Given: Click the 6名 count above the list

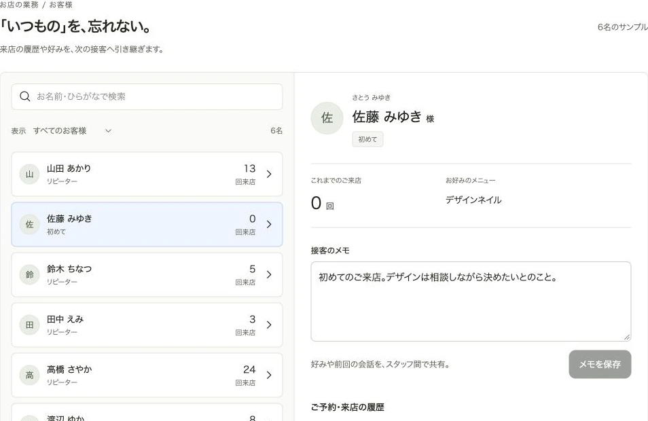Looking at the screenshot, I should [276, 131].
